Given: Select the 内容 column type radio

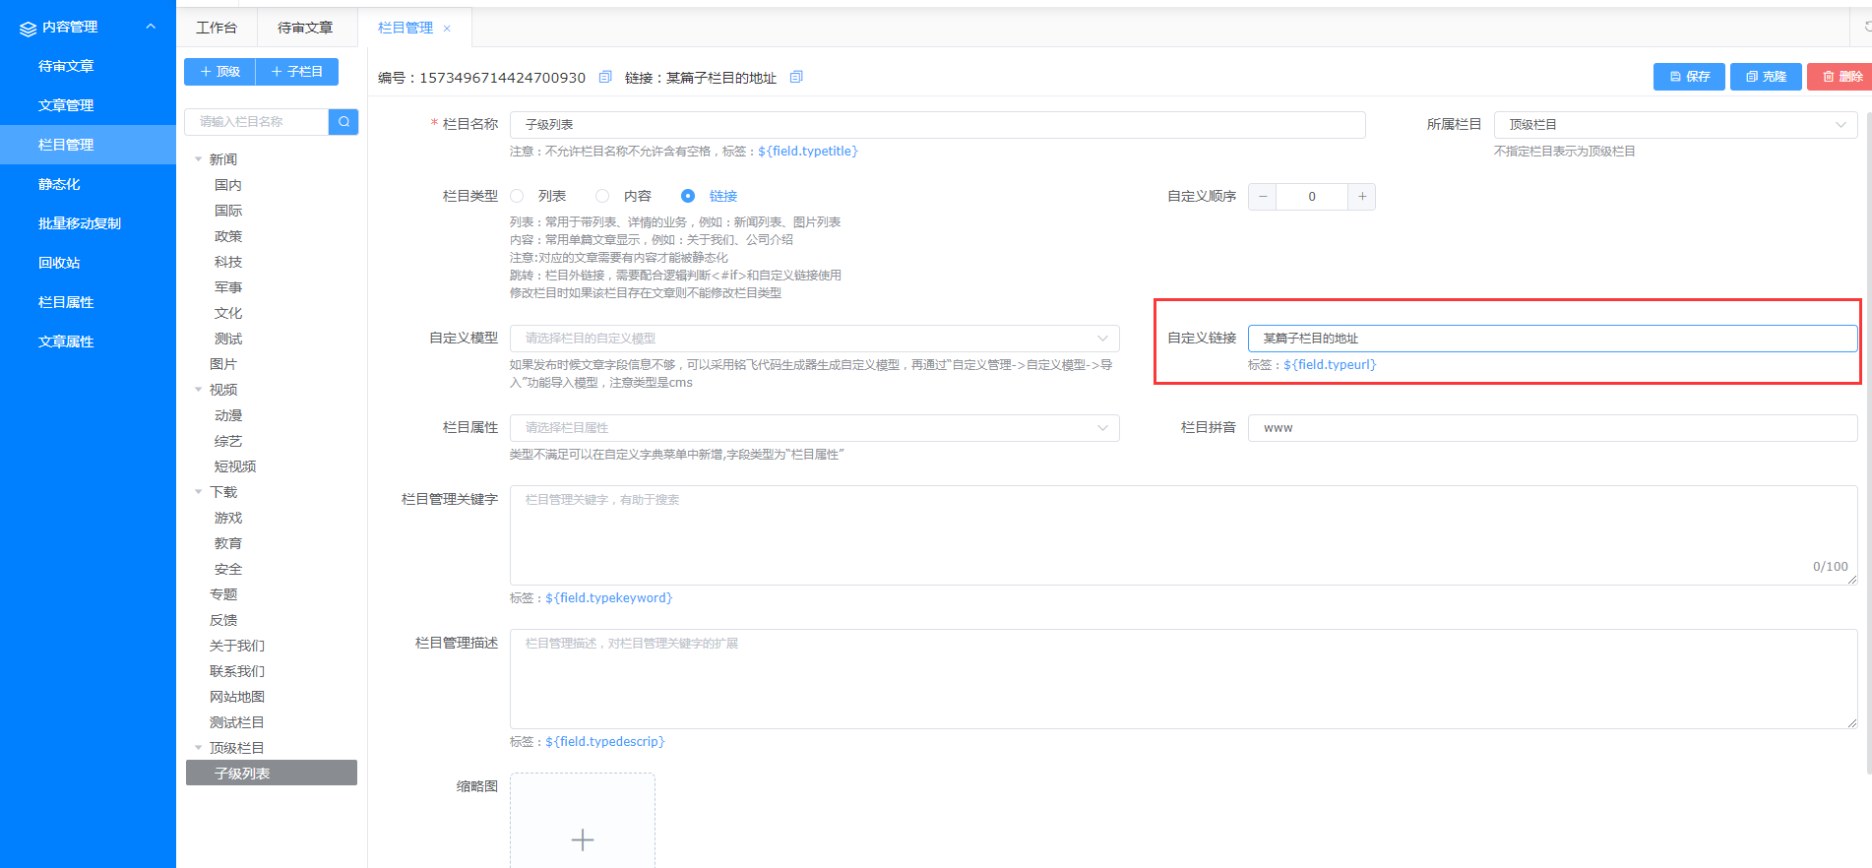Looking at the screenshot, I should (x=602, y=196).
